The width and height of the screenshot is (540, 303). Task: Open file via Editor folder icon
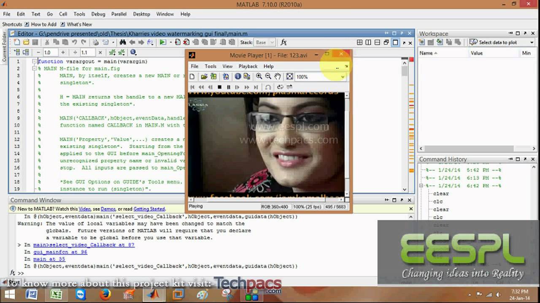(26, 42)
